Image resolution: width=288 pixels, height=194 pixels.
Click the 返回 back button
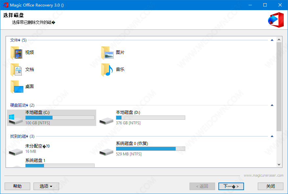click(202, 186)
